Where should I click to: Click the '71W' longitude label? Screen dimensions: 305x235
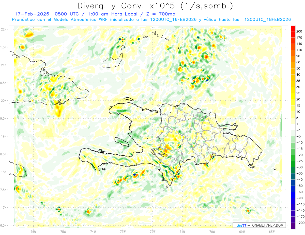pyautogui.click(x=182, y=231)
